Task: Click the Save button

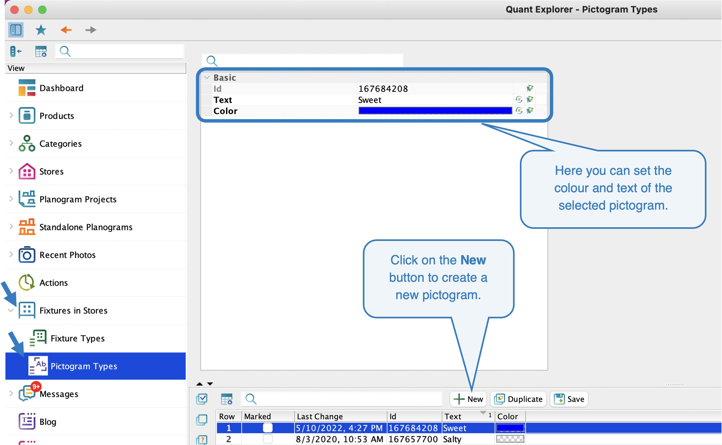Action: click(x=569, y=399)
